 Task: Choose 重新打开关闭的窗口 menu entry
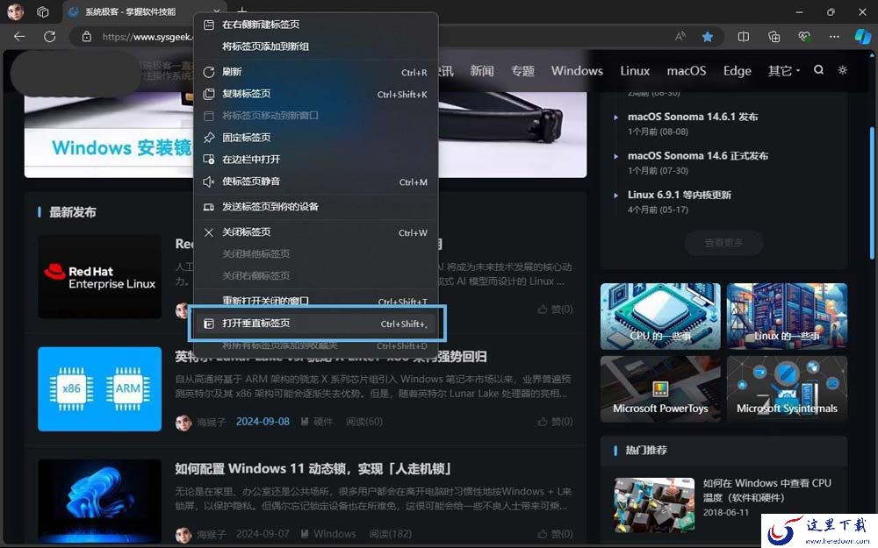[x=316, y=301]
